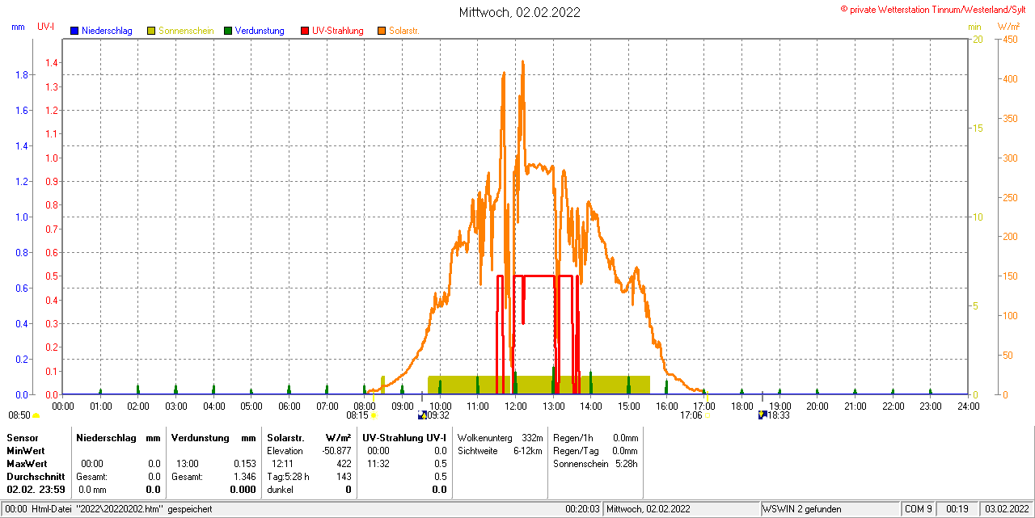This screenshot has width=1035, height=518.
Task: Click the 00:19 status bar field
Action: coord(958,509)
